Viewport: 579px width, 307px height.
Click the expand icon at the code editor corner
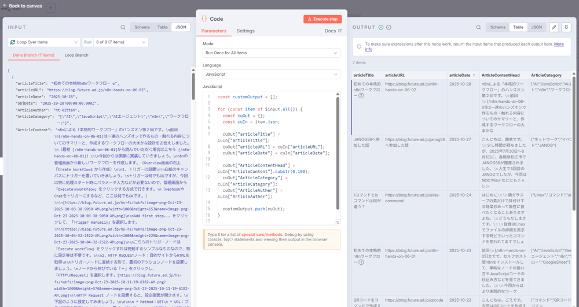click(x=338, y=222)
